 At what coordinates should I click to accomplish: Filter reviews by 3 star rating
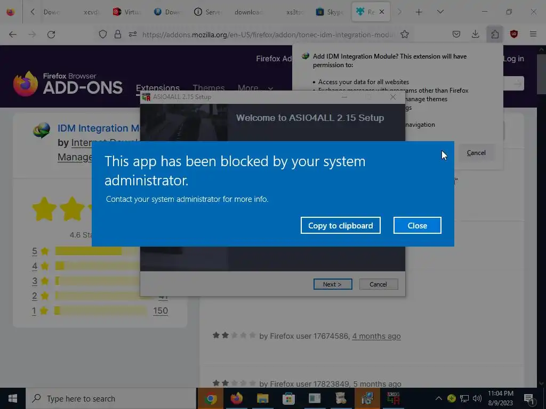(35, 281)
